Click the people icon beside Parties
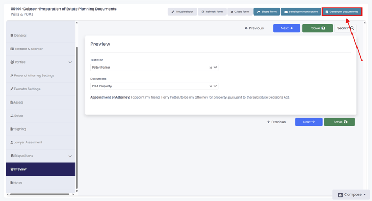The height and width of the screenshot is (201, 372). (x=12, y=62)
